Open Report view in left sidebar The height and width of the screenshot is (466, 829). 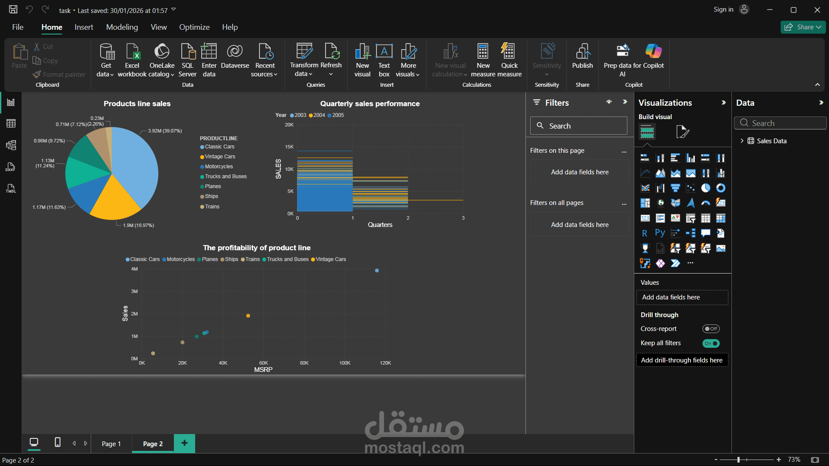click(11, 102)
